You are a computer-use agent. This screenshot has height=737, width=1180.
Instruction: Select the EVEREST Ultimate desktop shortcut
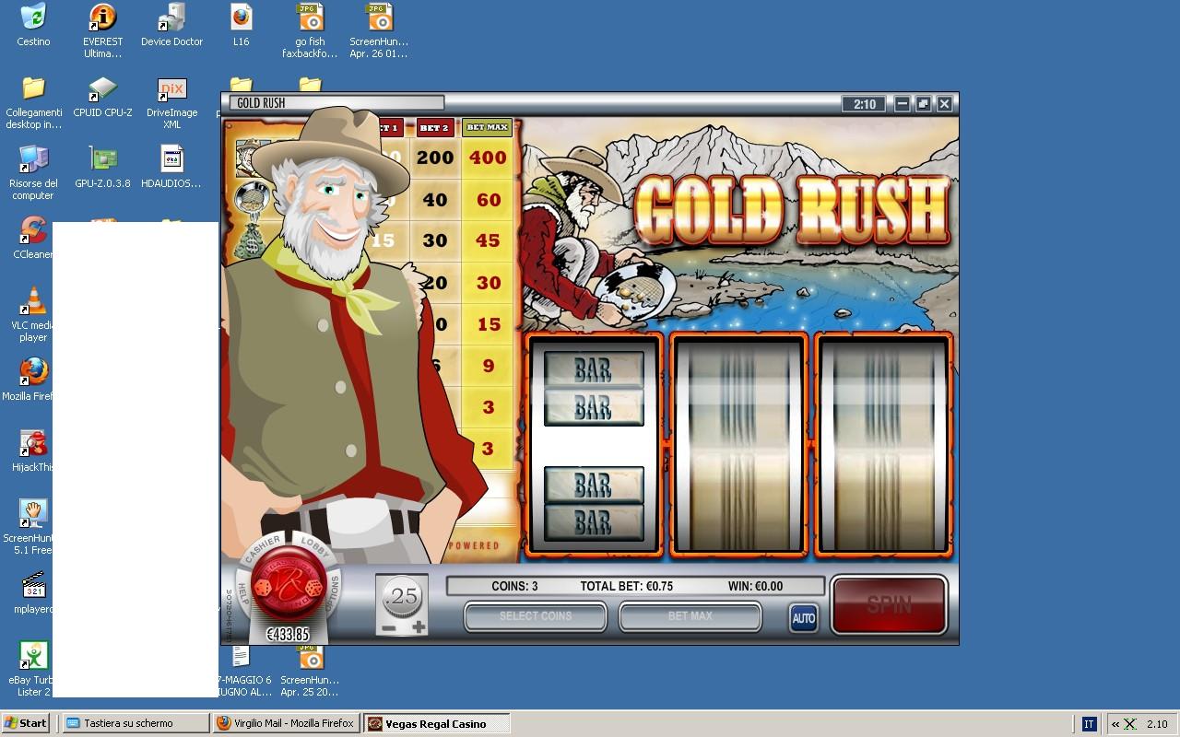coord(102,31)
